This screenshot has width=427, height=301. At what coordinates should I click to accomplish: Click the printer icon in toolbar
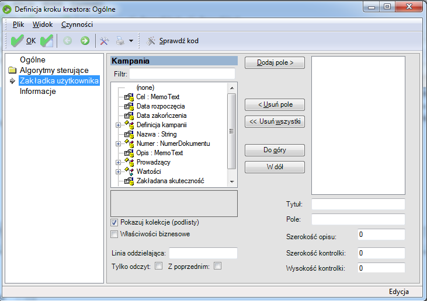pos(120,41)
